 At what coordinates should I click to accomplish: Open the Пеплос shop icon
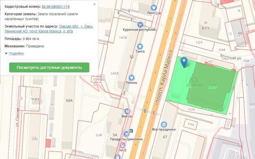[132, 78]
